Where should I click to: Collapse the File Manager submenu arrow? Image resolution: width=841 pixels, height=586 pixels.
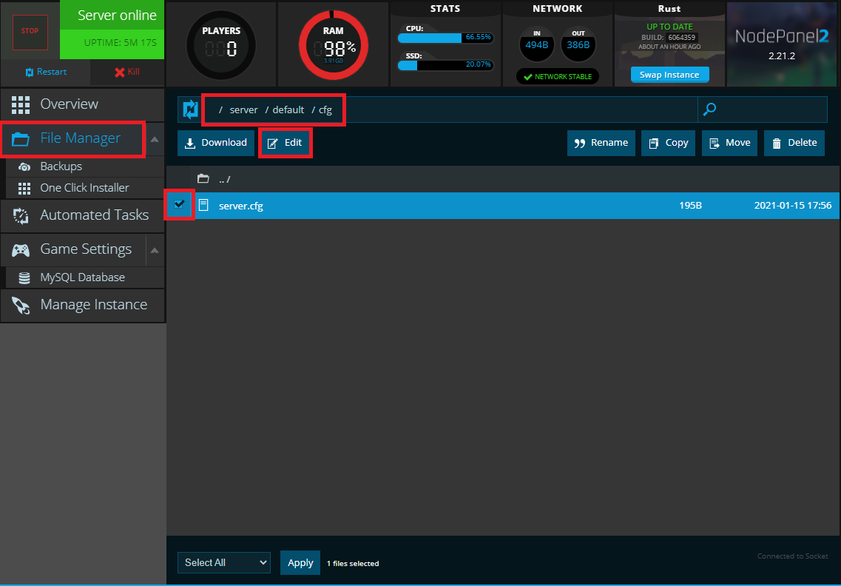[x=154, y=139]
